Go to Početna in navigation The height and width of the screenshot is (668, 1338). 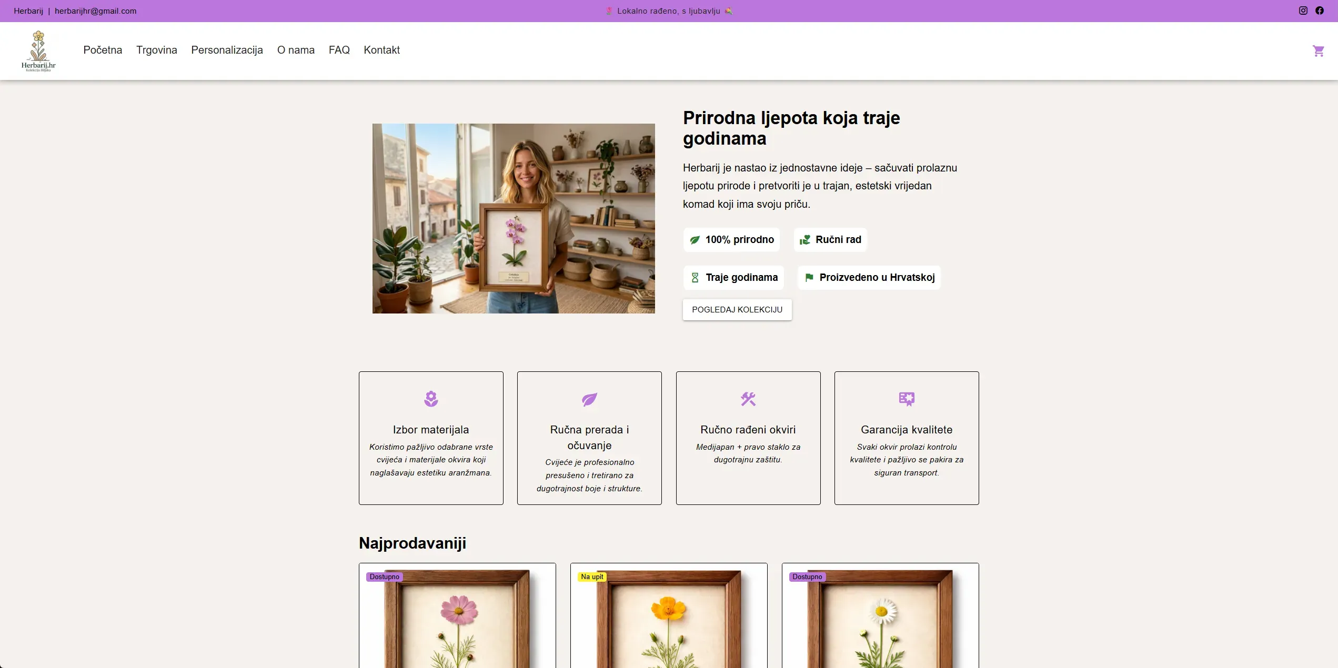click(x=103, y=50)
